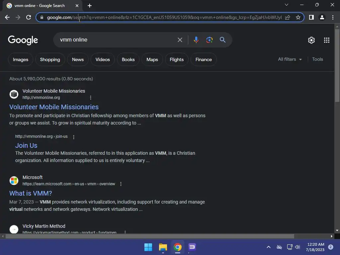Switch to Finance results
340x255 pixels.
coord(204,59)
